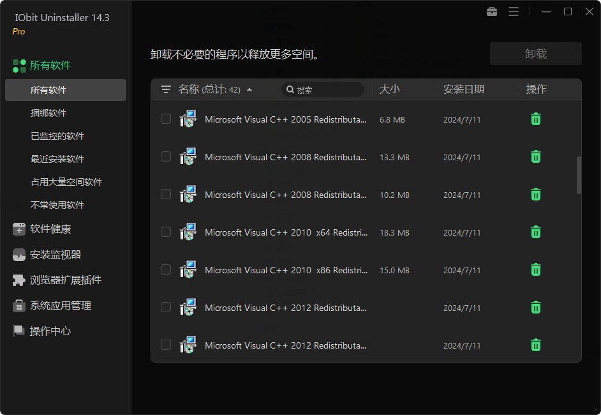Check the box for Visual C++ 2005 Redistributable
The height and width of the screenshot is (415, 601).
[x=166, y=119]
